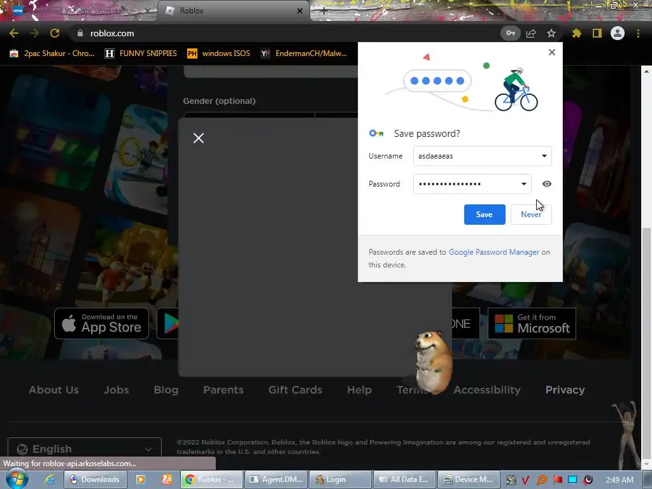Go back using the browser back arrow

tap(14, 33)
